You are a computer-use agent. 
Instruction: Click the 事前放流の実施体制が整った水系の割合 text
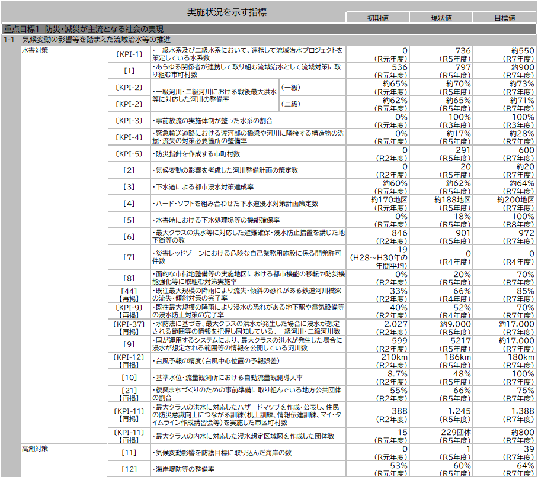[x=212, y=121]
